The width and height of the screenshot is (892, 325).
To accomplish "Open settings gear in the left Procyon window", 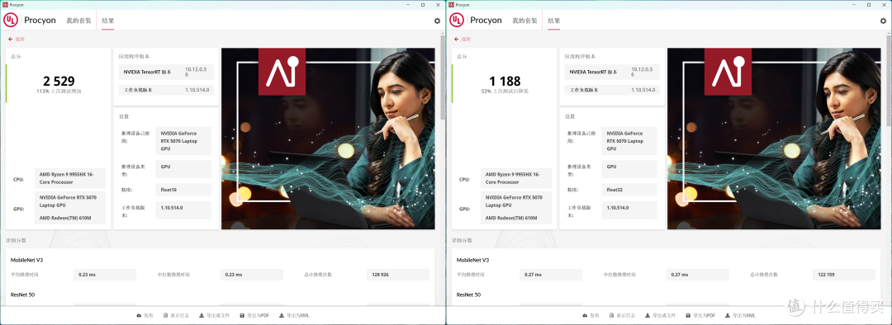I will (x=437, y=21).
